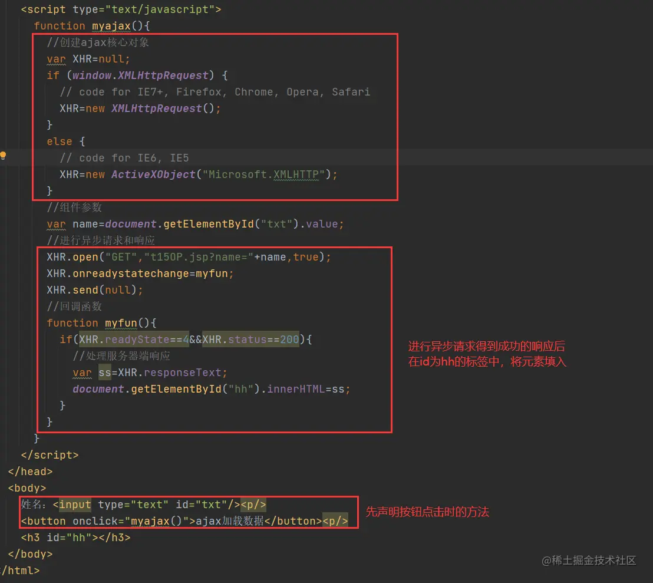
Task: Click the highlighted 'XHR.status==200' condition
Action: click(250, 340)
